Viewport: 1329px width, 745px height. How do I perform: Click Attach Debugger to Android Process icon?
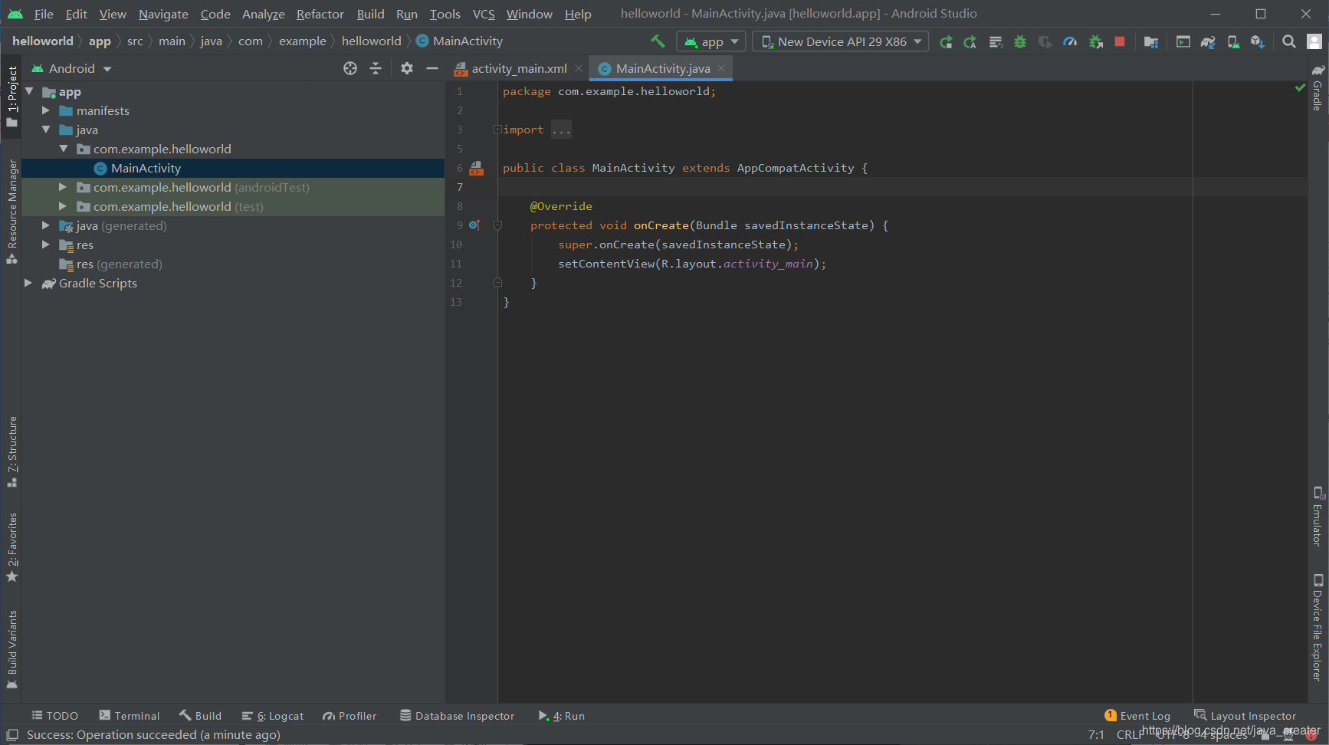(1096, 42)
